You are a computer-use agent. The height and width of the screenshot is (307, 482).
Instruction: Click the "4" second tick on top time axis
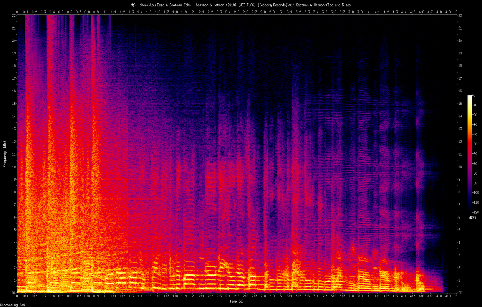pyautogui.click(x=369, y=12)
